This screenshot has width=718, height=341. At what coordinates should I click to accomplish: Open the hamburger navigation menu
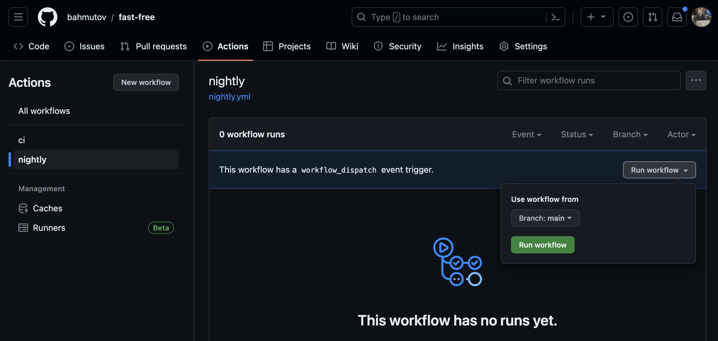(x=18, y=17)
